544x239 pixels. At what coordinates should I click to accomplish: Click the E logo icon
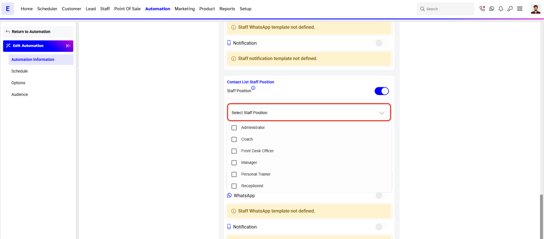(8, 9)
